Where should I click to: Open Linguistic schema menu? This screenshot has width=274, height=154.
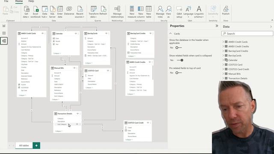[x=199, y=12]
